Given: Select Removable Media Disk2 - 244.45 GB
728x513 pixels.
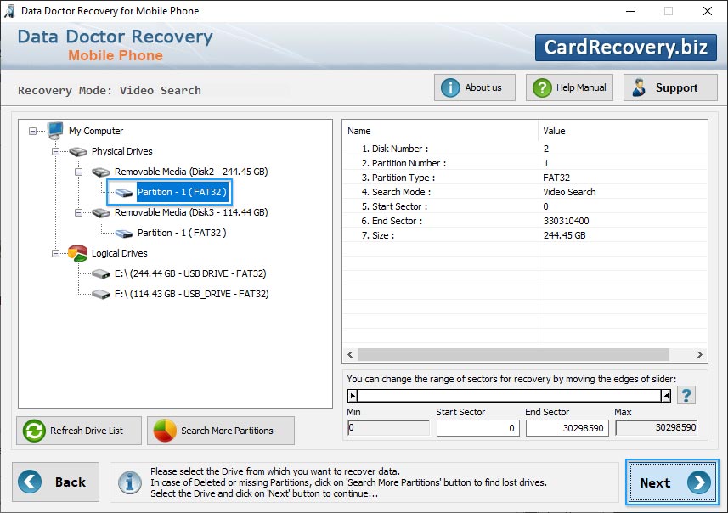Looking at the screenshot, I should [191, 172].
